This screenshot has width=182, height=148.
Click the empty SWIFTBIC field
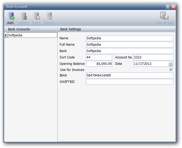click(x=130, y=82)
